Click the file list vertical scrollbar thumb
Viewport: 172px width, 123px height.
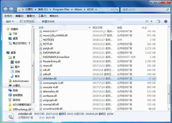click(169, 94)
